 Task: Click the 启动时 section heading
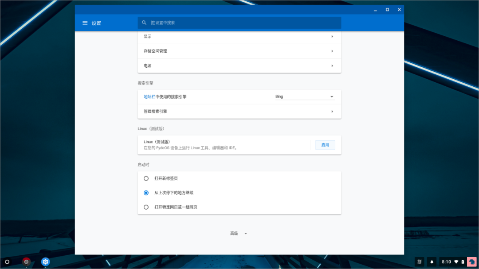tap(143, 165)
